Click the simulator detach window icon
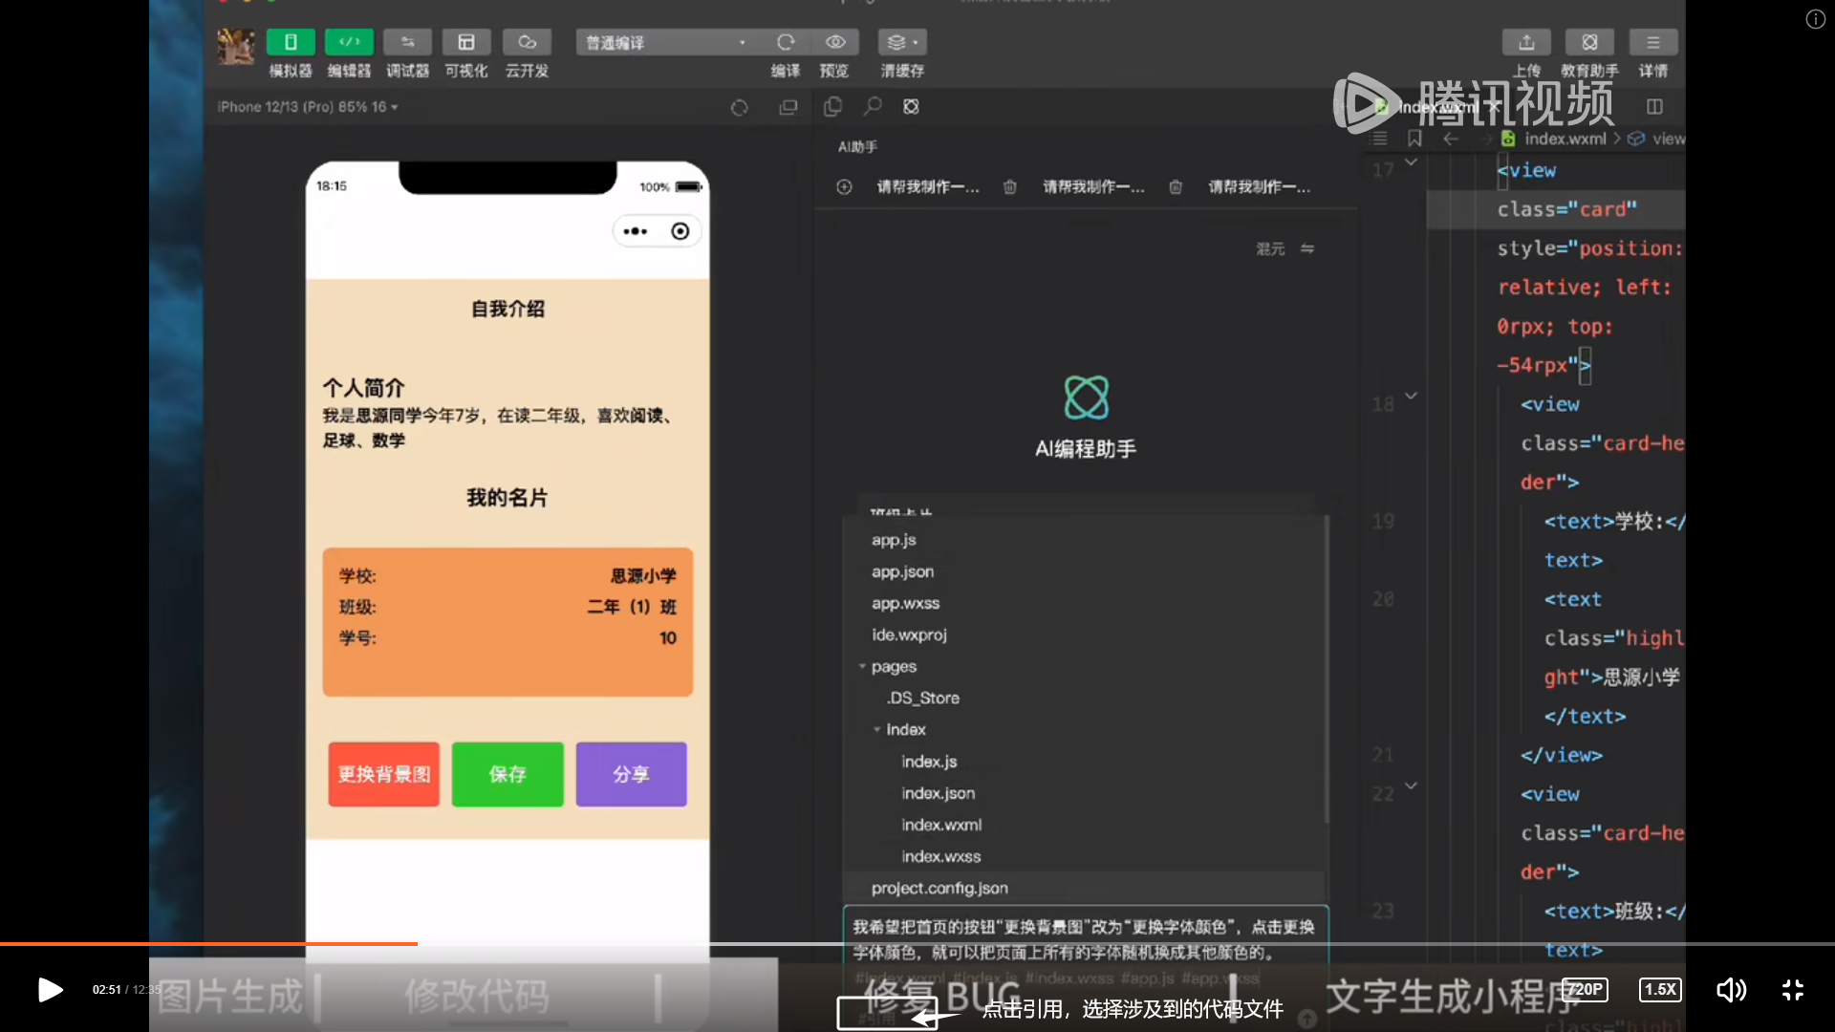This screenshot has width=1835, height=1032. [788, 107]
